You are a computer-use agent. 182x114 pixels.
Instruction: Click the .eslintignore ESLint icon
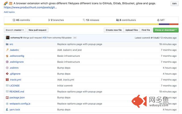coord(7,62)
